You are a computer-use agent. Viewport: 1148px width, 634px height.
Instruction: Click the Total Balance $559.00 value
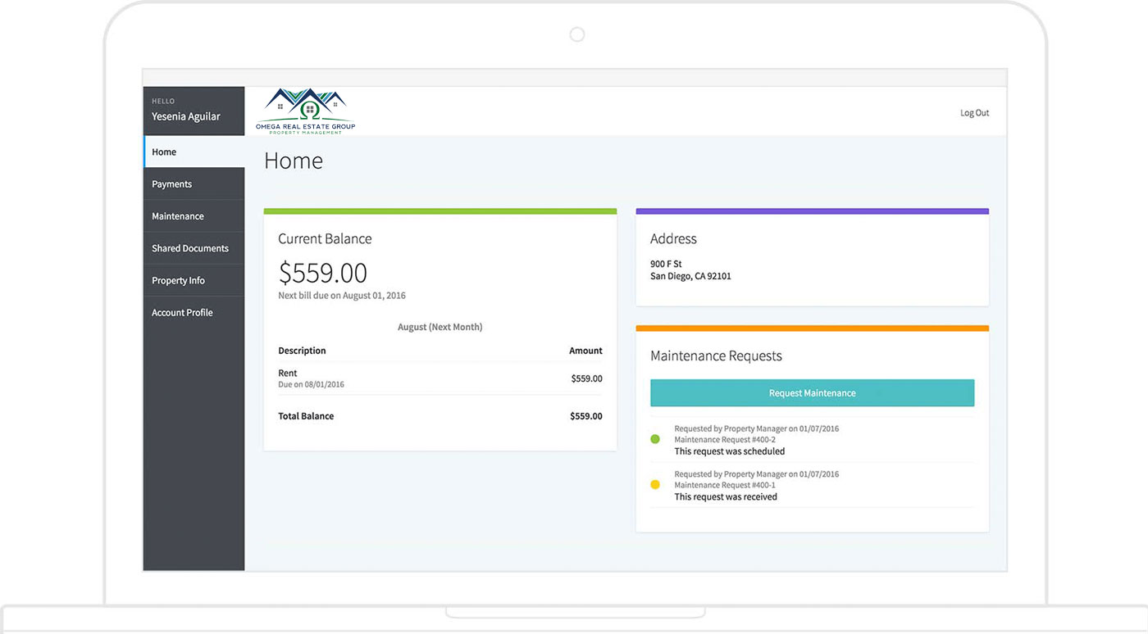point(586,416)
